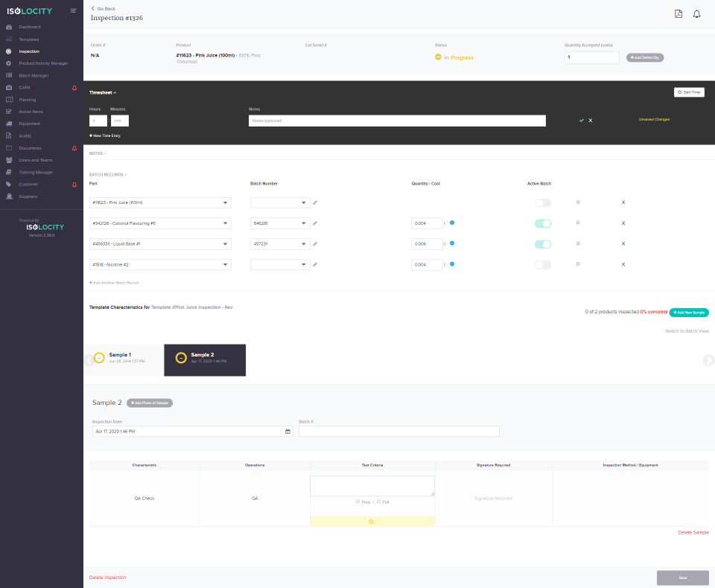The image size is (715, 588).
Task: Click the timesheet Notes (optional) field
Action: pyautogui.click(x=397, y=121)
